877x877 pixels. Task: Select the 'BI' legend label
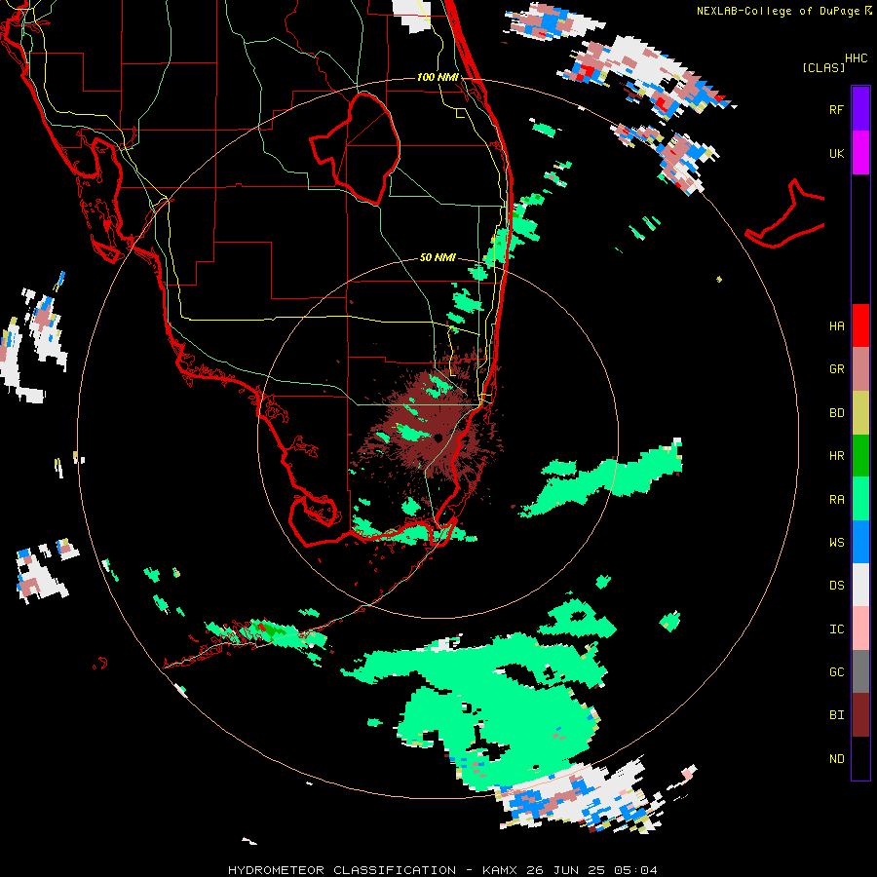click(x=836, y=715)
